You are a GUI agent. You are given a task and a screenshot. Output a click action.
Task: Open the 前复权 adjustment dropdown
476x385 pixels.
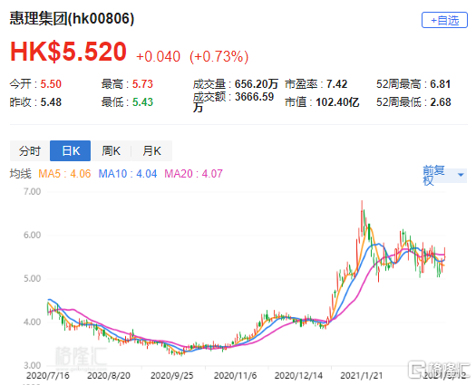[x=445, y=175]
